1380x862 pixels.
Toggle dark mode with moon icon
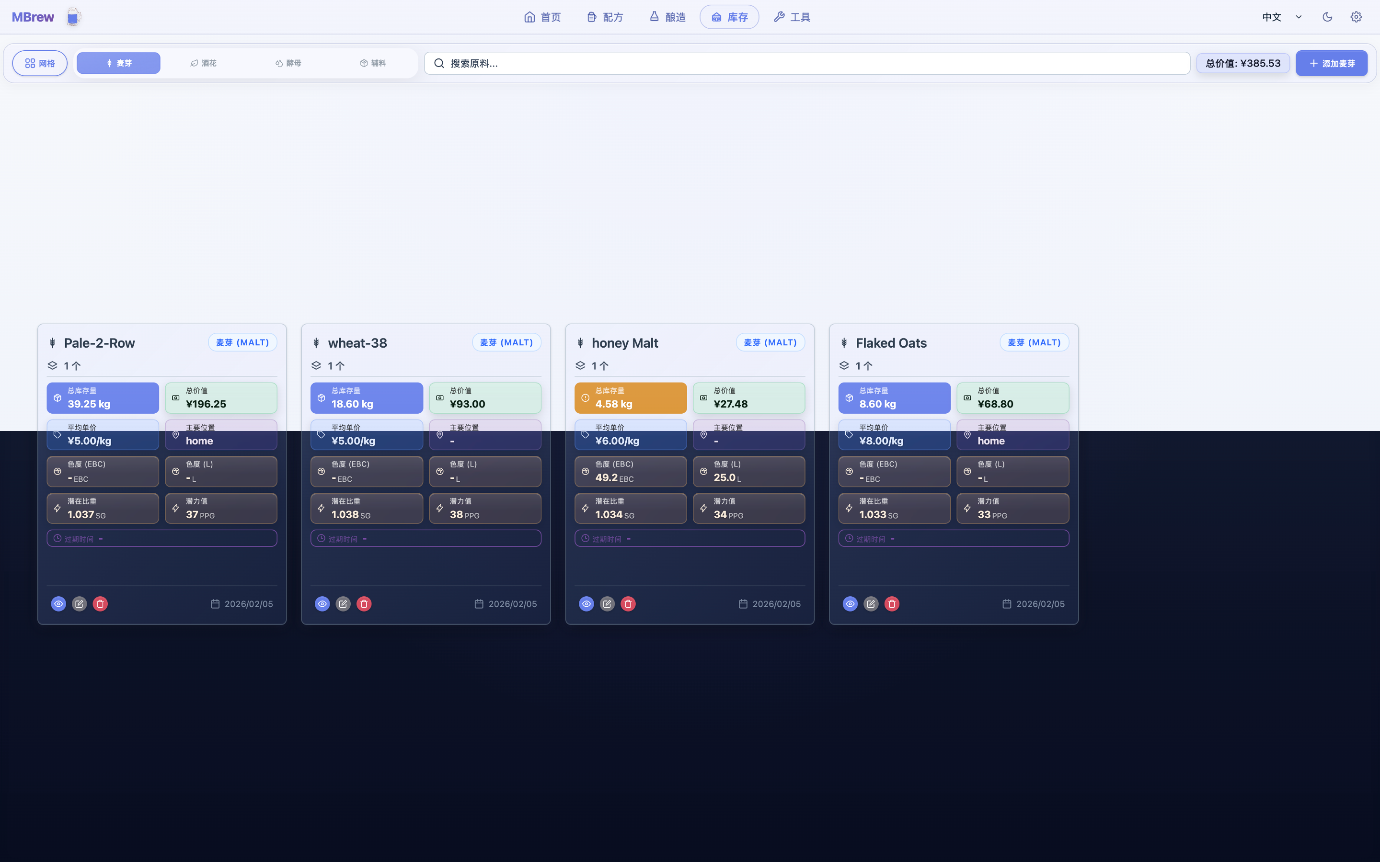(x=1327, y=17)
